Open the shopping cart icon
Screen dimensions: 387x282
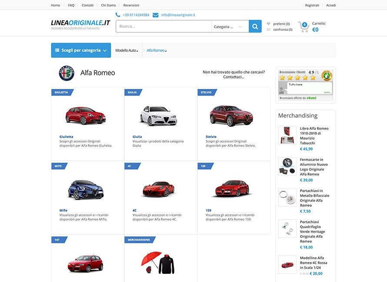coord(304,27)
